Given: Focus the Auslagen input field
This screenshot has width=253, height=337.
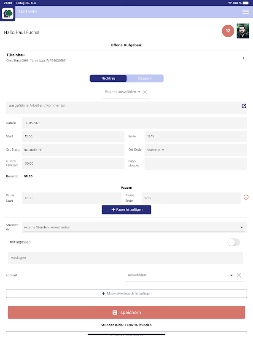Looking at the screenshot, I should coord(126,258).
